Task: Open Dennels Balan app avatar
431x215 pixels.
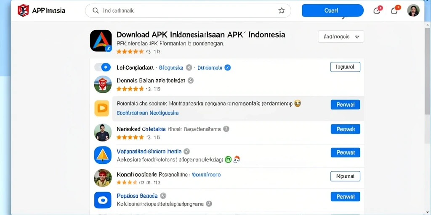Action: tap(103, 84)
